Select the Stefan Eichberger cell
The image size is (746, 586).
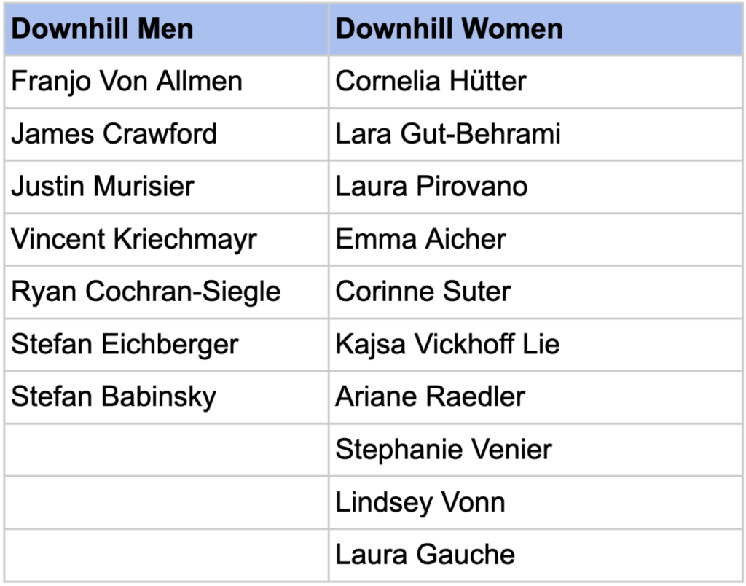coord(125,344)
